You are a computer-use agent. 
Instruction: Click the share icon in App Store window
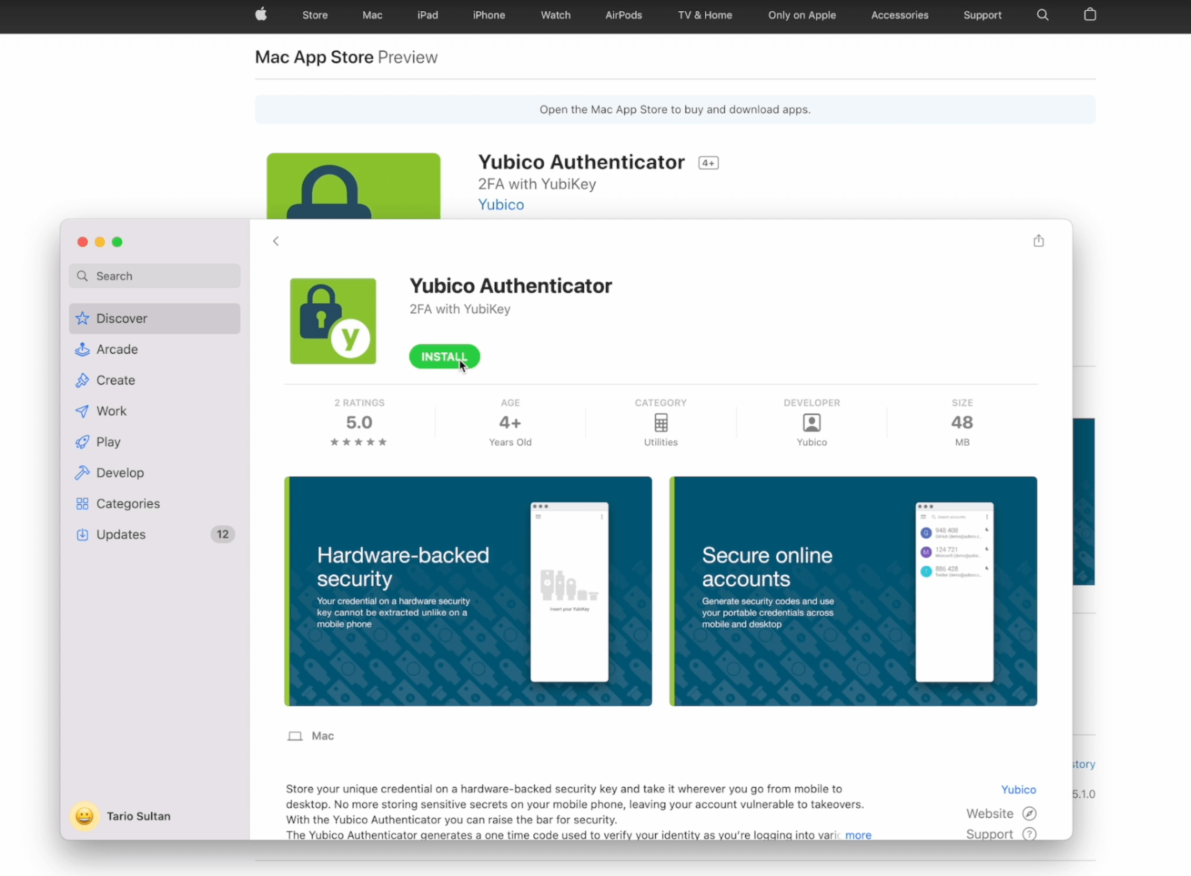click(x=1038, y=241)
